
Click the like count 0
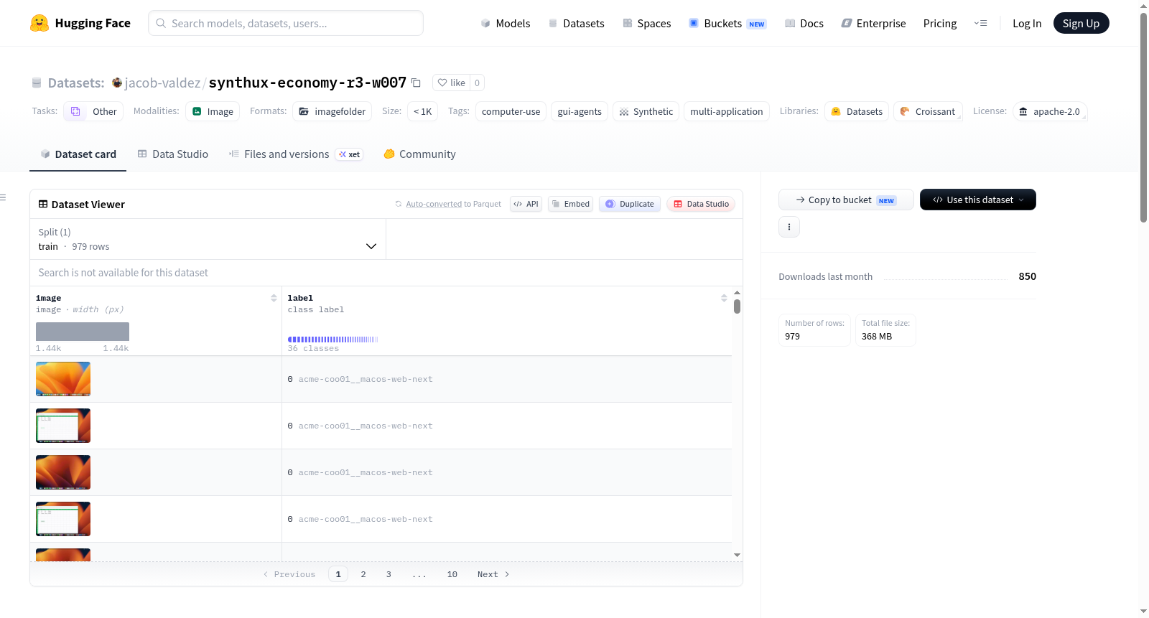tap(477, 83)
